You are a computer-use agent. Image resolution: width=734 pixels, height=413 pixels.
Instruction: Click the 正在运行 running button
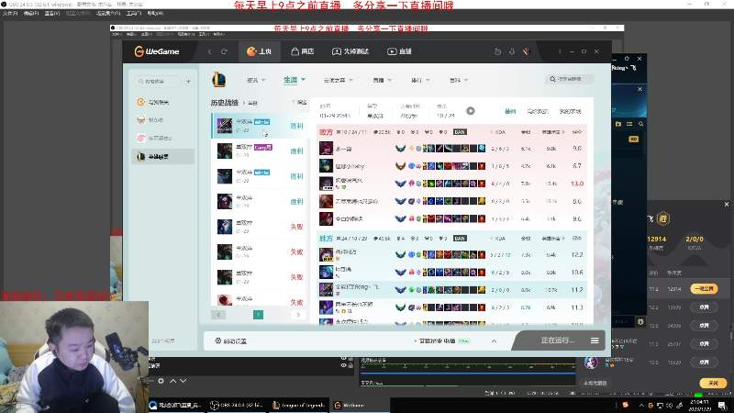(x=558, y=340)
